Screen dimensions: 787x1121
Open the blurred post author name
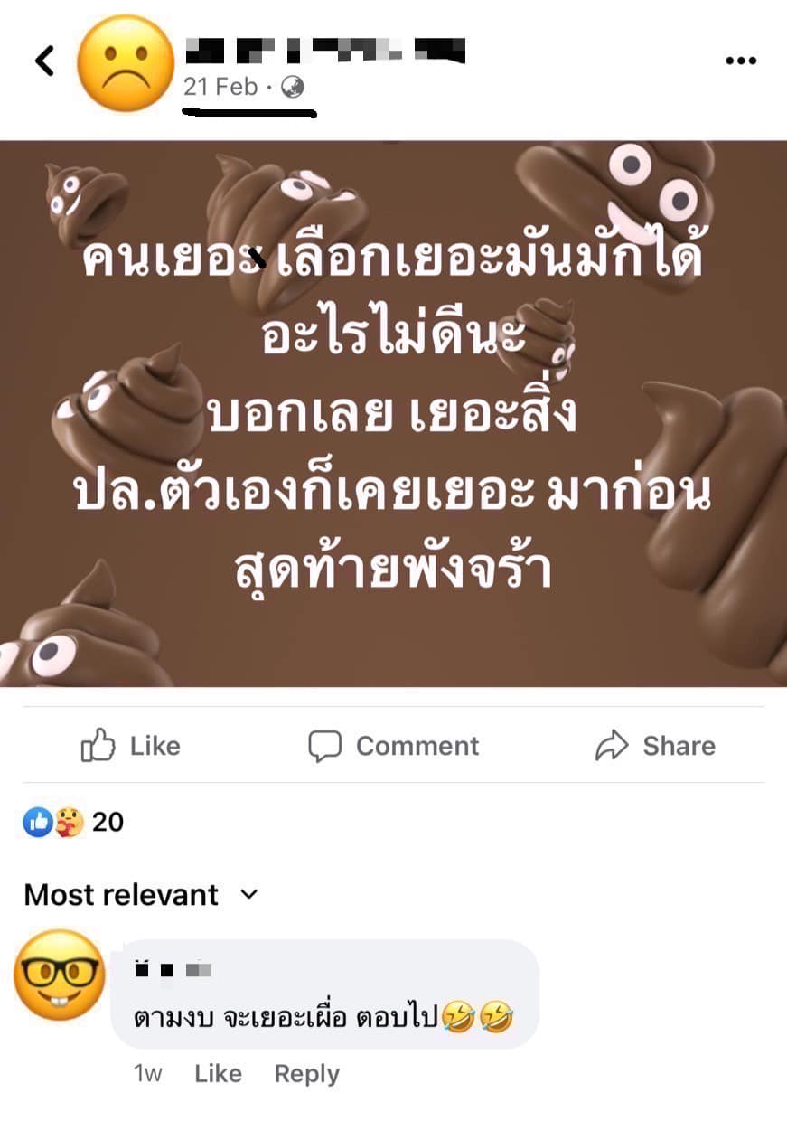pos(325,50)
